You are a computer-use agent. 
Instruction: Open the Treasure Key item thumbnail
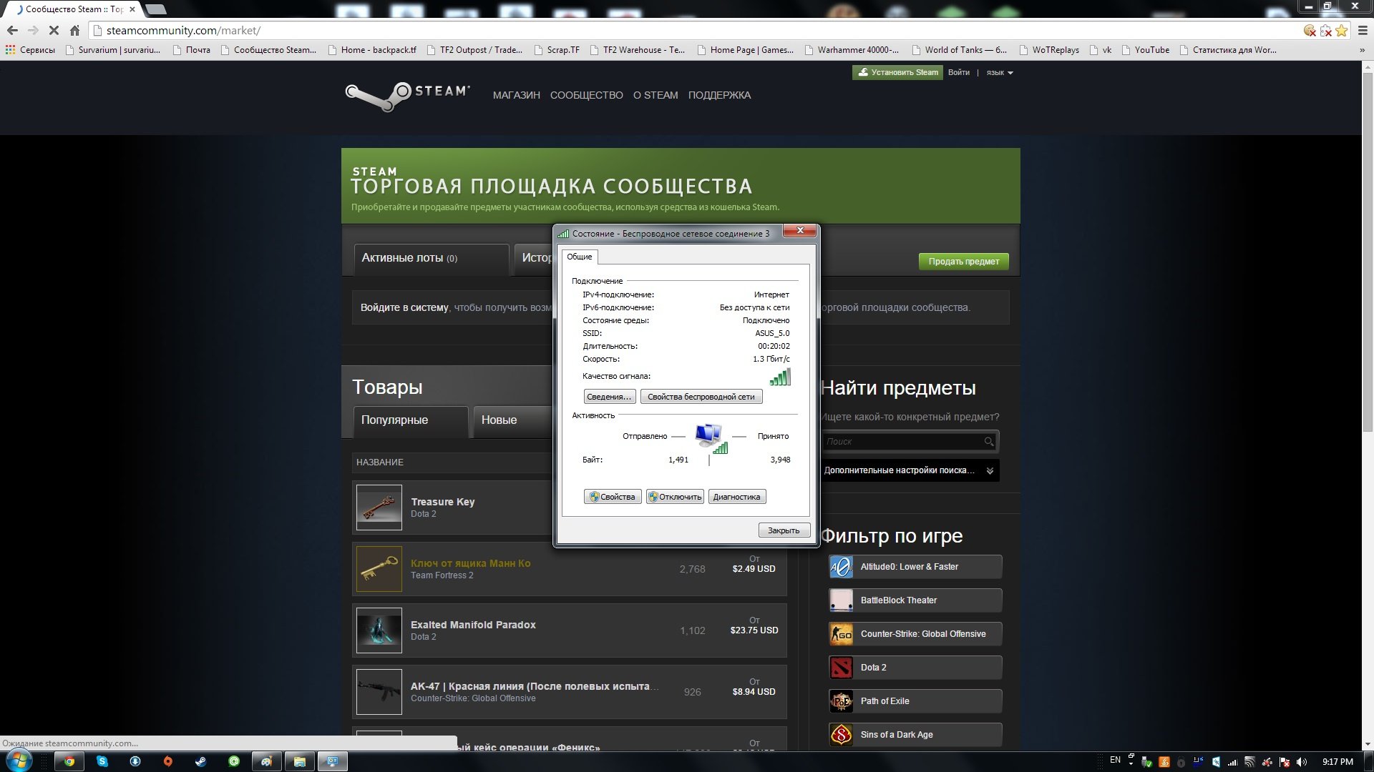[x=379, y=508]
